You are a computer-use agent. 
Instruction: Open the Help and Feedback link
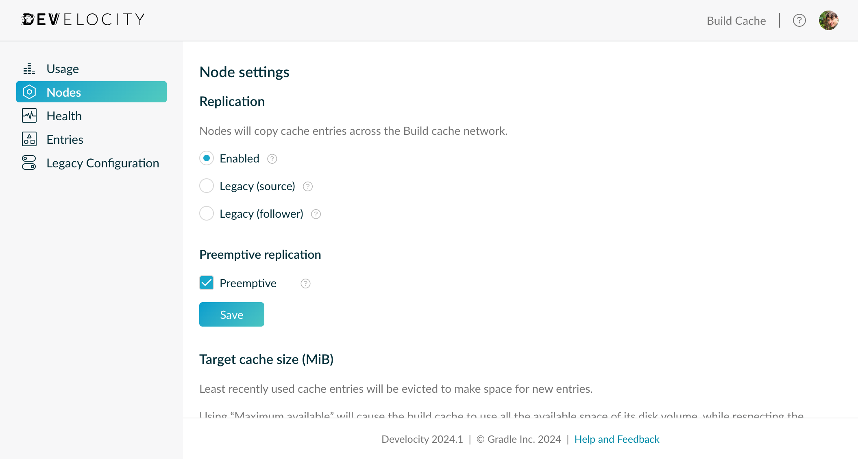616,439
